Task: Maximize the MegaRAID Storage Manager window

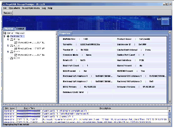Action: coord(167,4)
